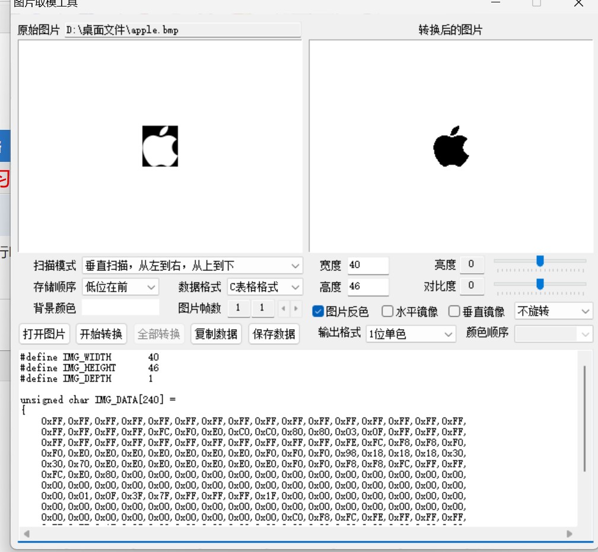This screenshot has height=552, width=598.
Task: Click the 复制数据 button
Action: 216,334
